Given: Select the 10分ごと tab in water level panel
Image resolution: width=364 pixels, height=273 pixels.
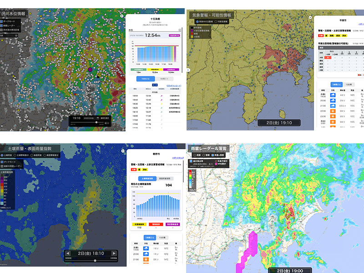Looking at the screenshot, I should (142, 78).
